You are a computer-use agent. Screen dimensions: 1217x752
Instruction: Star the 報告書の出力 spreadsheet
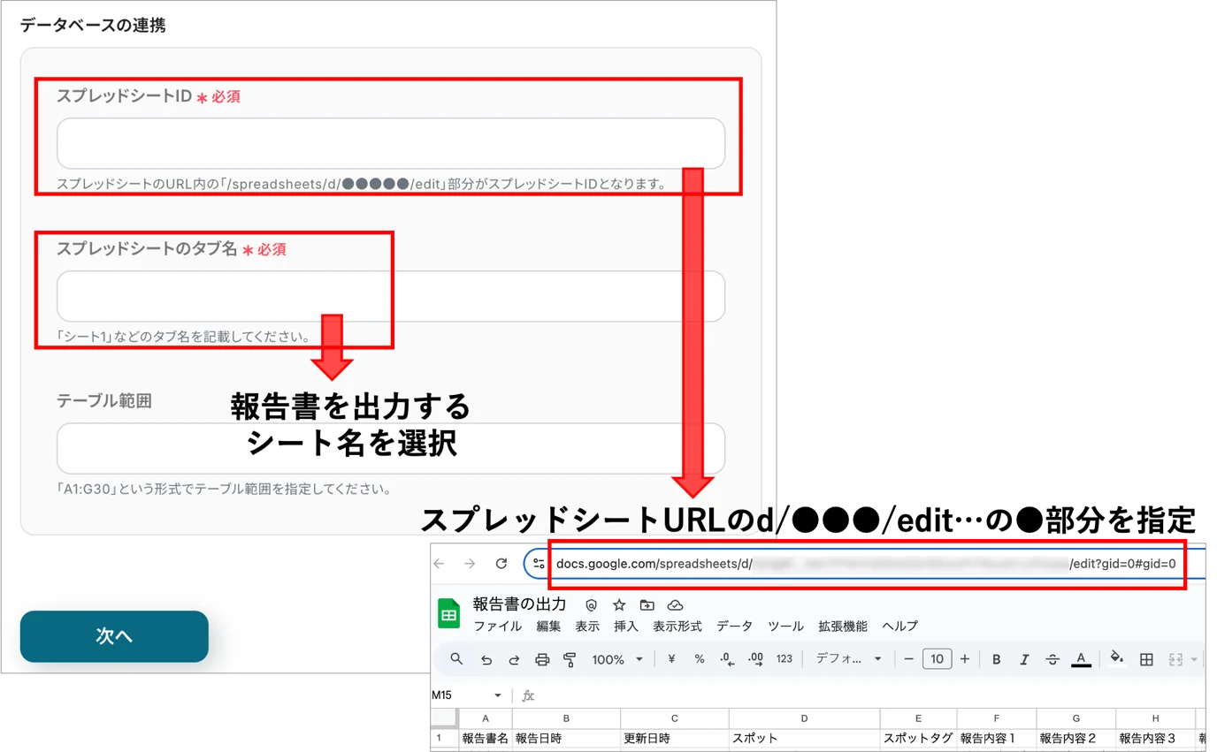click(x=619, y=604)
